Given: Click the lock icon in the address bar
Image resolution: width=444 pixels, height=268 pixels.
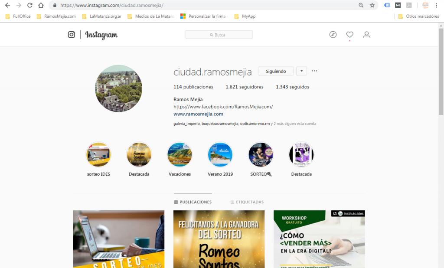Looking at the screenshot, I should 55,5.
